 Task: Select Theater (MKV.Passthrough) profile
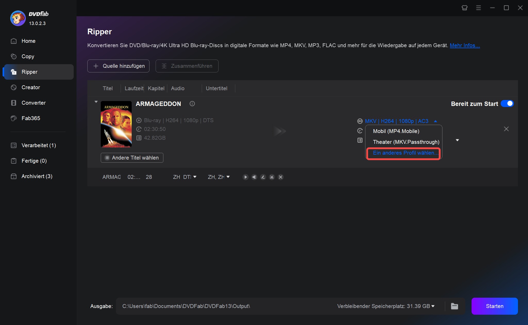406,142
